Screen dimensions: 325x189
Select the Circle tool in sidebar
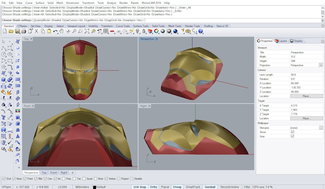pos(3,54)
